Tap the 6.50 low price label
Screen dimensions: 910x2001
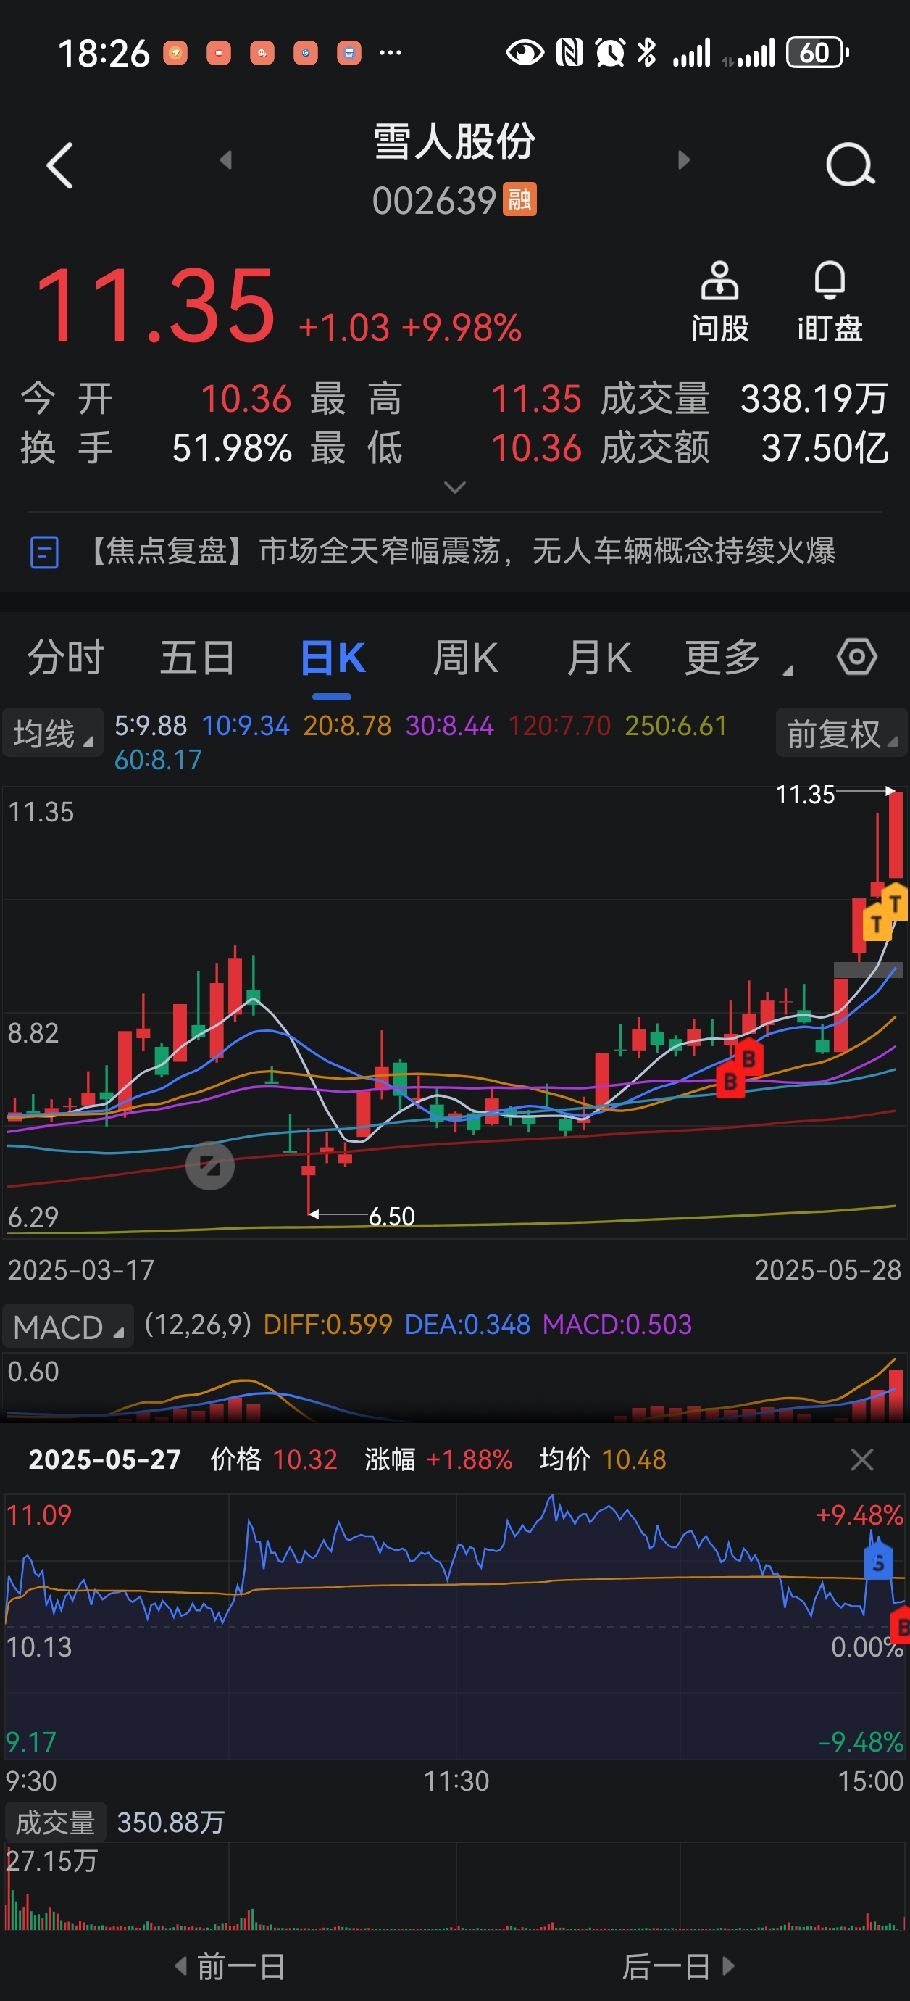(x=391, y=1216)
